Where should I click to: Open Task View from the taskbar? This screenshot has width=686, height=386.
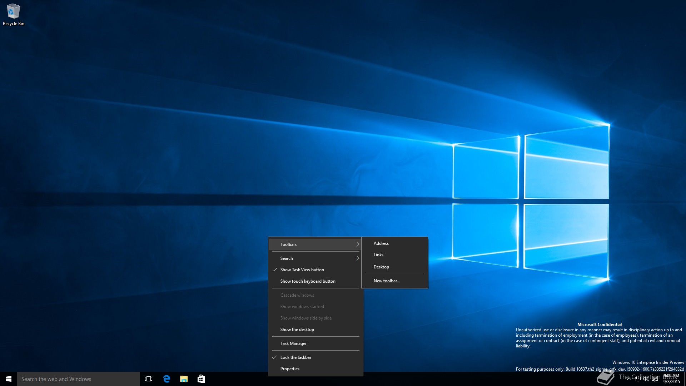click(149, 379)
